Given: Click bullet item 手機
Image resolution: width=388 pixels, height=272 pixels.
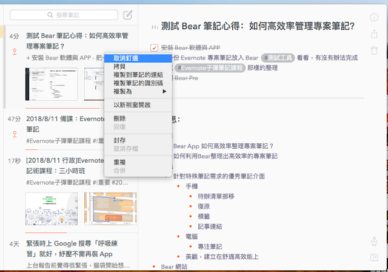Looking at the screenshot, I should coord(192,186).
